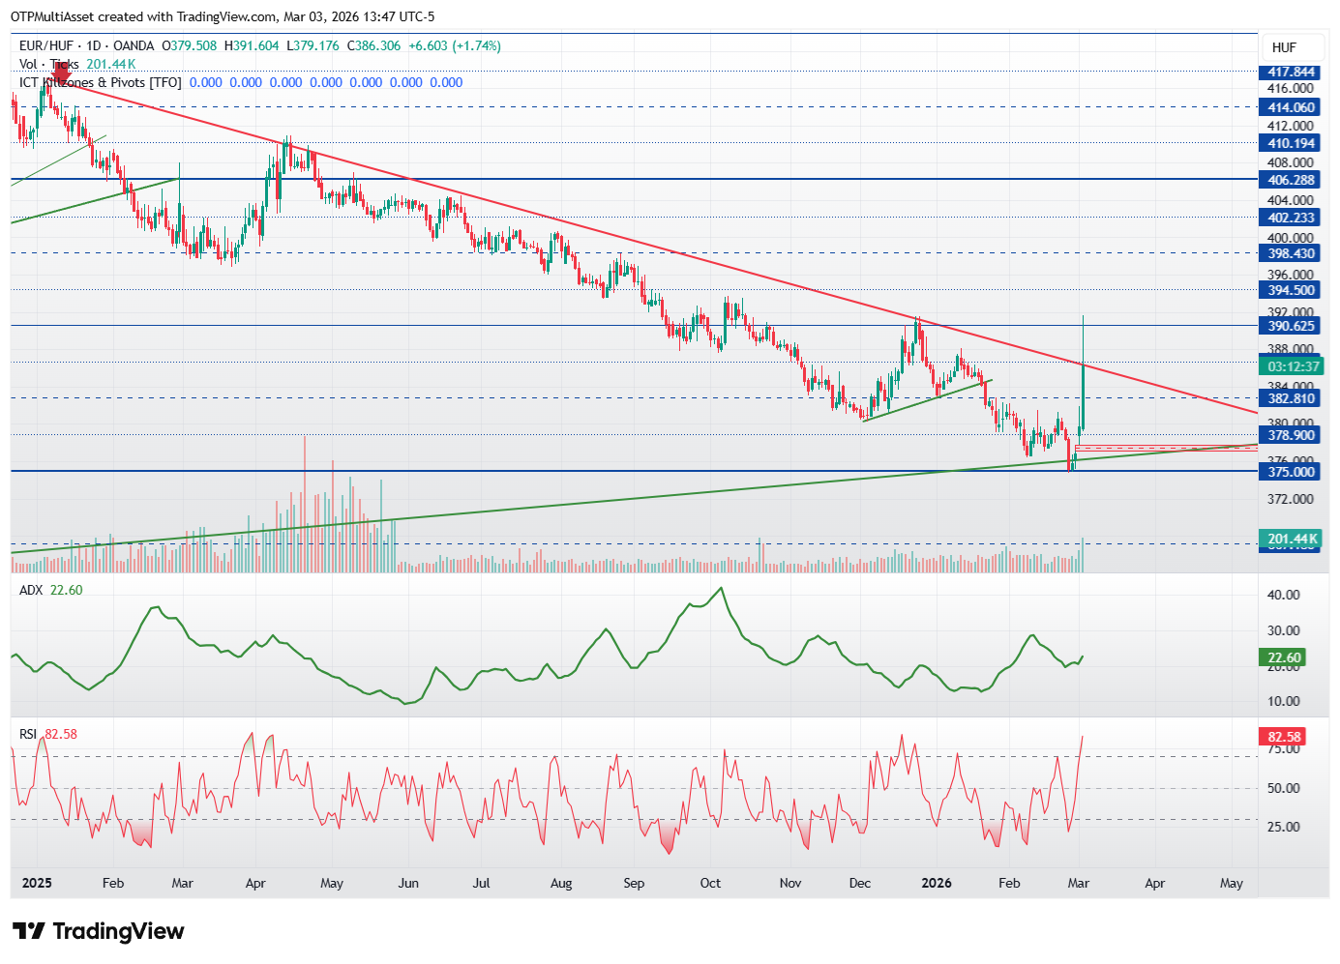Click the Vol · Ticks indicator legend
1340x964 pixels.
click(48, 64)
